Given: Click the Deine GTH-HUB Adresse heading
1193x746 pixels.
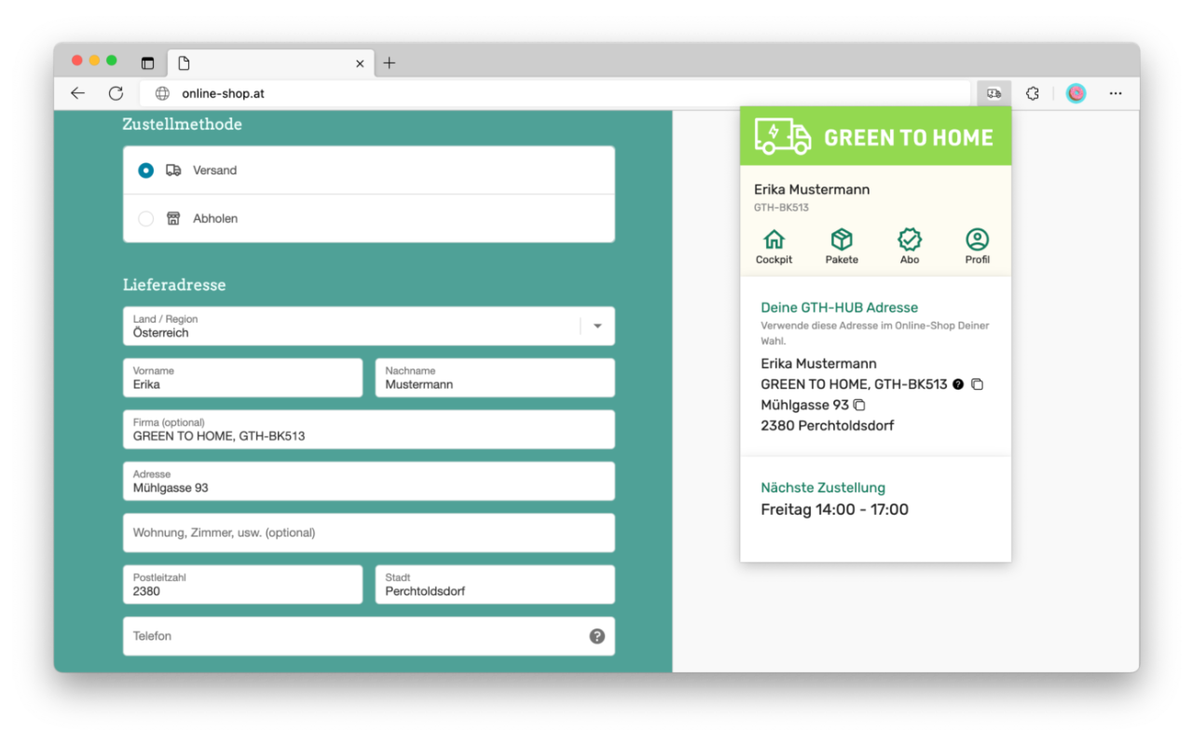Looking at the screenshot, I should pyautogui.click(x=839, y=308).
